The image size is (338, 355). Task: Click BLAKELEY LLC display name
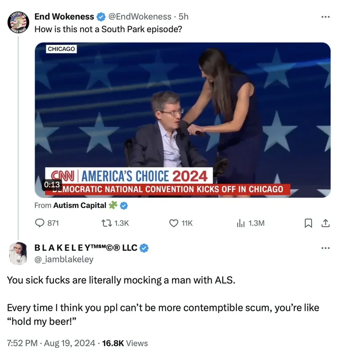(86, 248)
